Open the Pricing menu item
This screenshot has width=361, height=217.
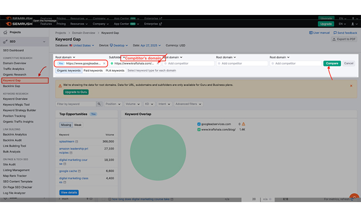pos(61,24)
